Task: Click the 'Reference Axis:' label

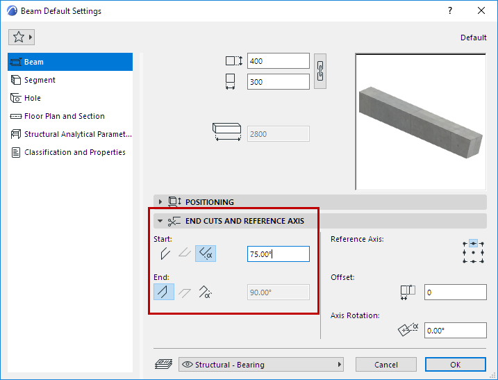Action: [357, 239]
